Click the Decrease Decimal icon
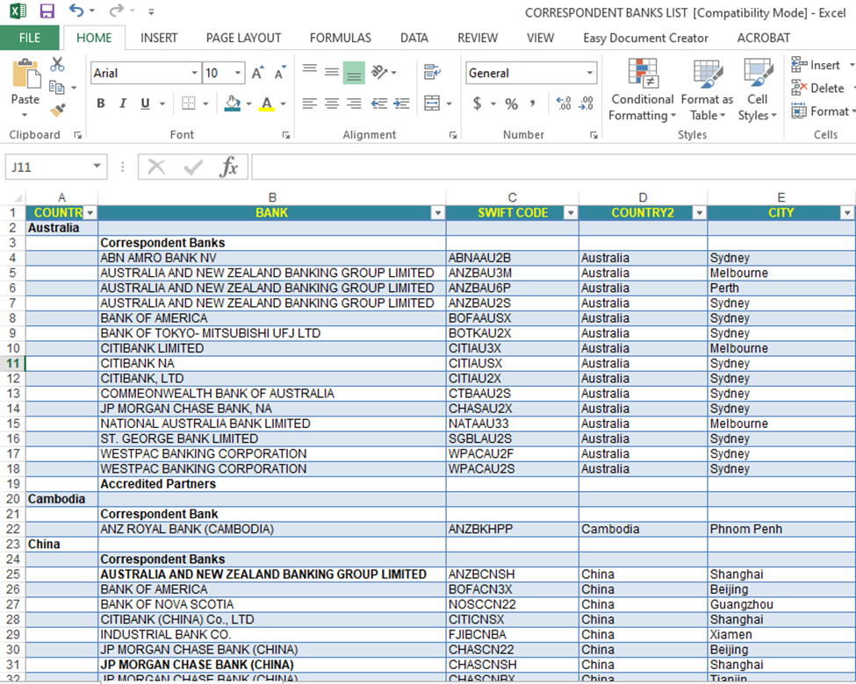 click(586, 103)
